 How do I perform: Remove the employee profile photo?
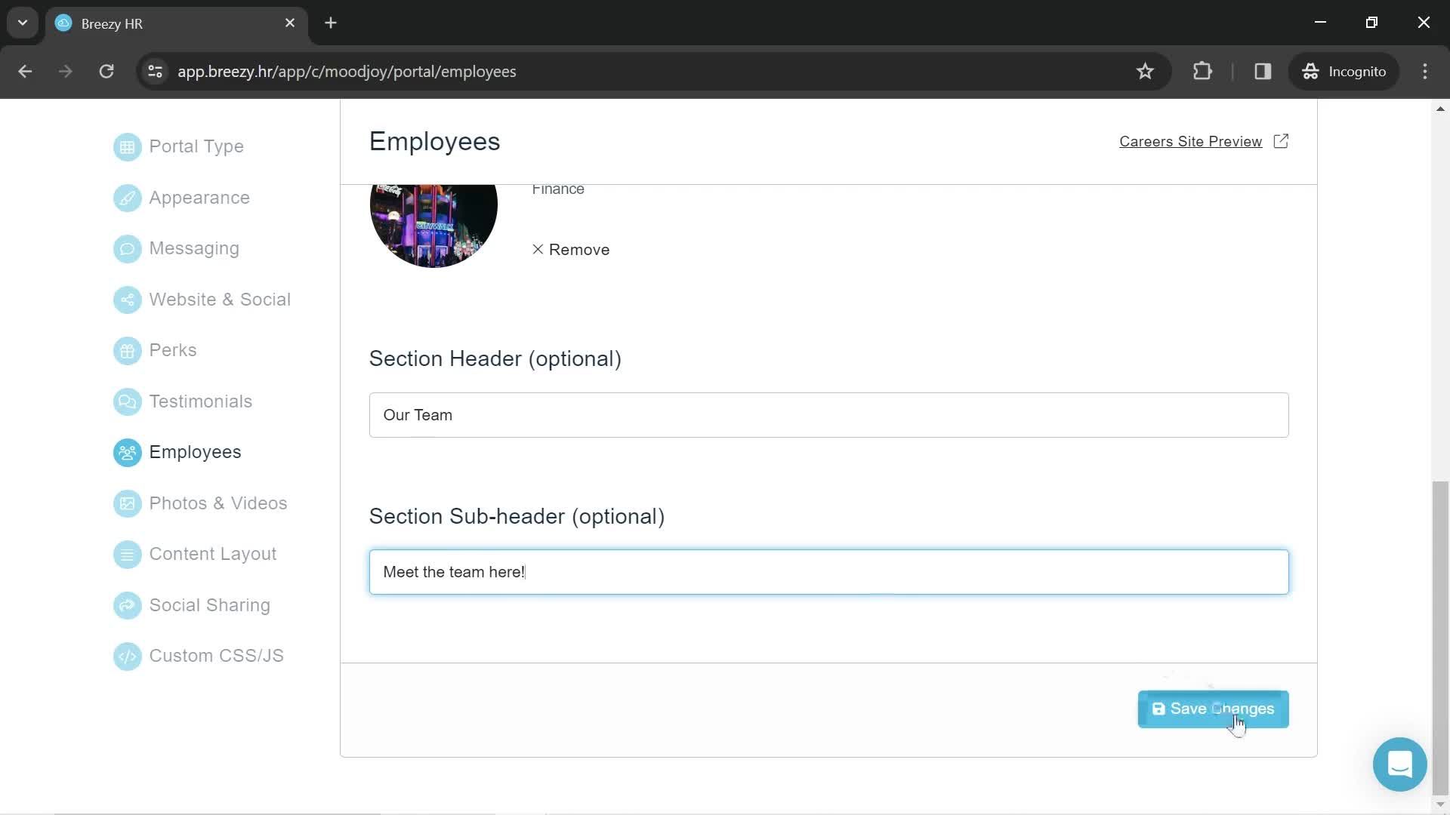tap(569, 249)
